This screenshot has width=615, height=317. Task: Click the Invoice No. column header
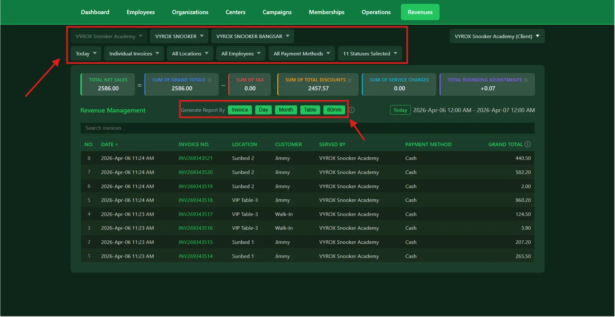click(194, 145)
